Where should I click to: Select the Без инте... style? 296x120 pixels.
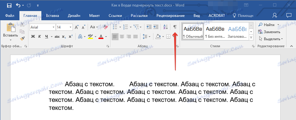[215, 31]
